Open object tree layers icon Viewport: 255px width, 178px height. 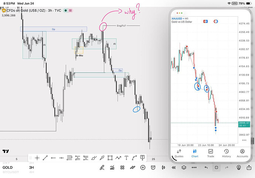click(184, 167)
